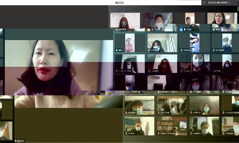
Task: Click blue contact avatar icon beside 王金拓
Action: coord(181,29)
